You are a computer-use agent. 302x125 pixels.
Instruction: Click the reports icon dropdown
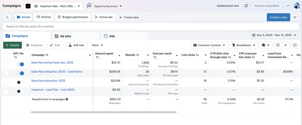coord(266,45)
